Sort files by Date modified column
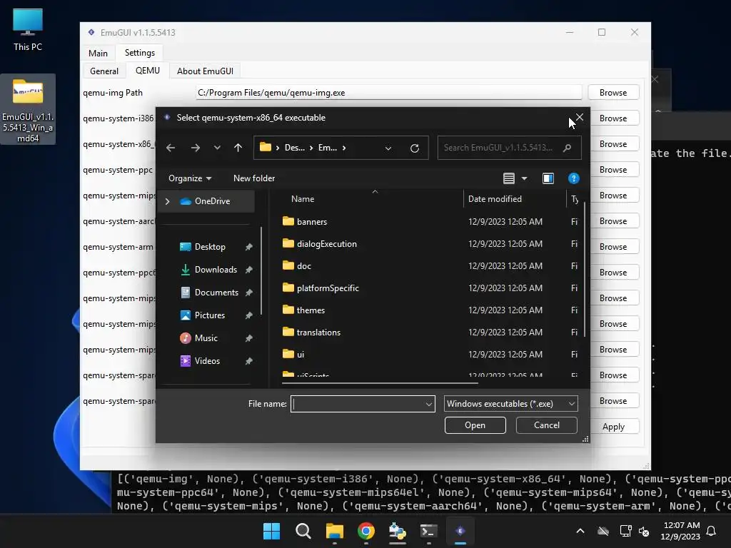Screen dimensions: 731x548 tap(495, 199)
